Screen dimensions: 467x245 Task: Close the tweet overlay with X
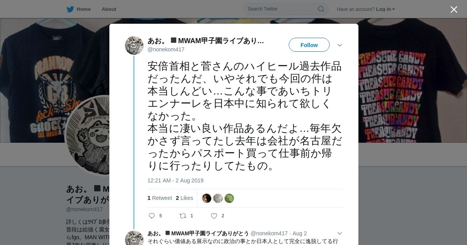(x=454, y=9)
